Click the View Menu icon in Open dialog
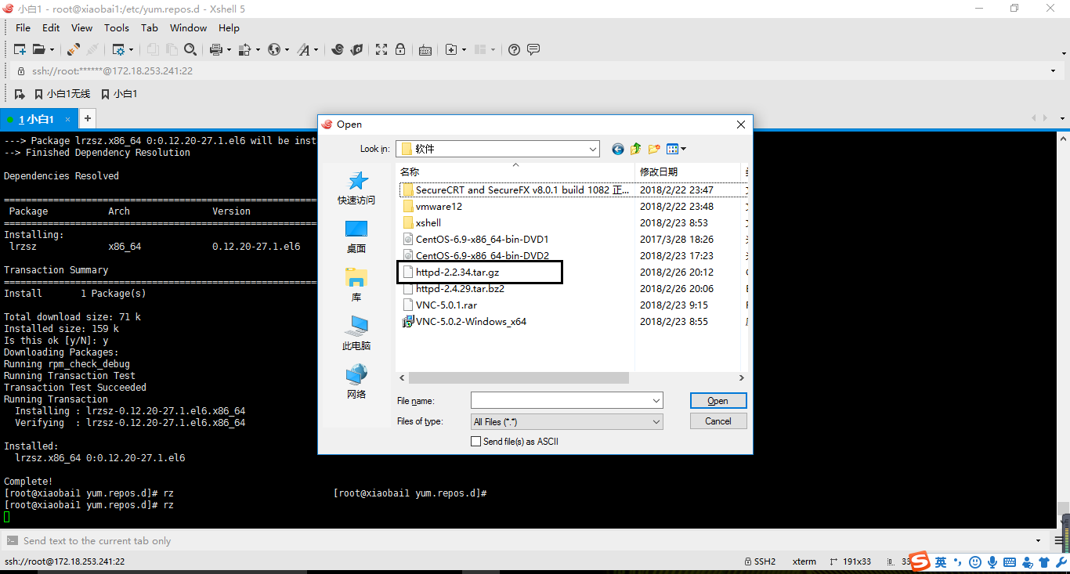Viewport: 1070px width, 574px height. [x=672, y=149]
